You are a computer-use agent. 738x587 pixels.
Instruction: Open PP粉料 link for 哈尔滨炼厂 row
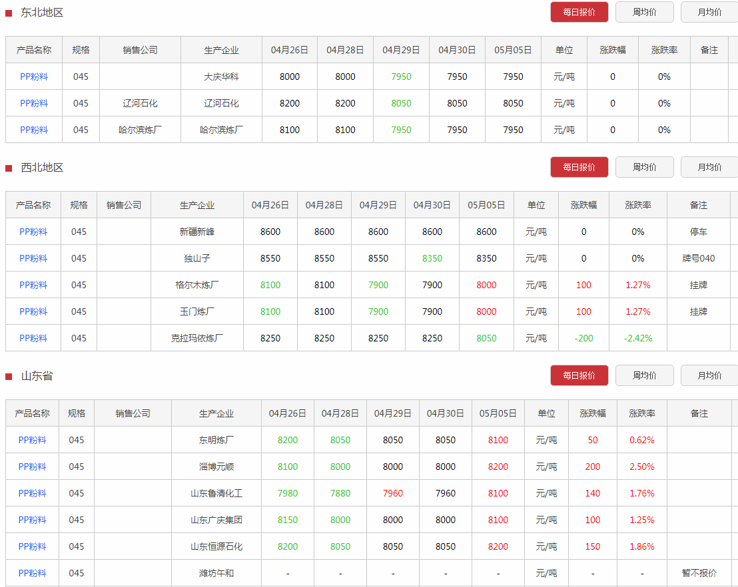(34, 130)
